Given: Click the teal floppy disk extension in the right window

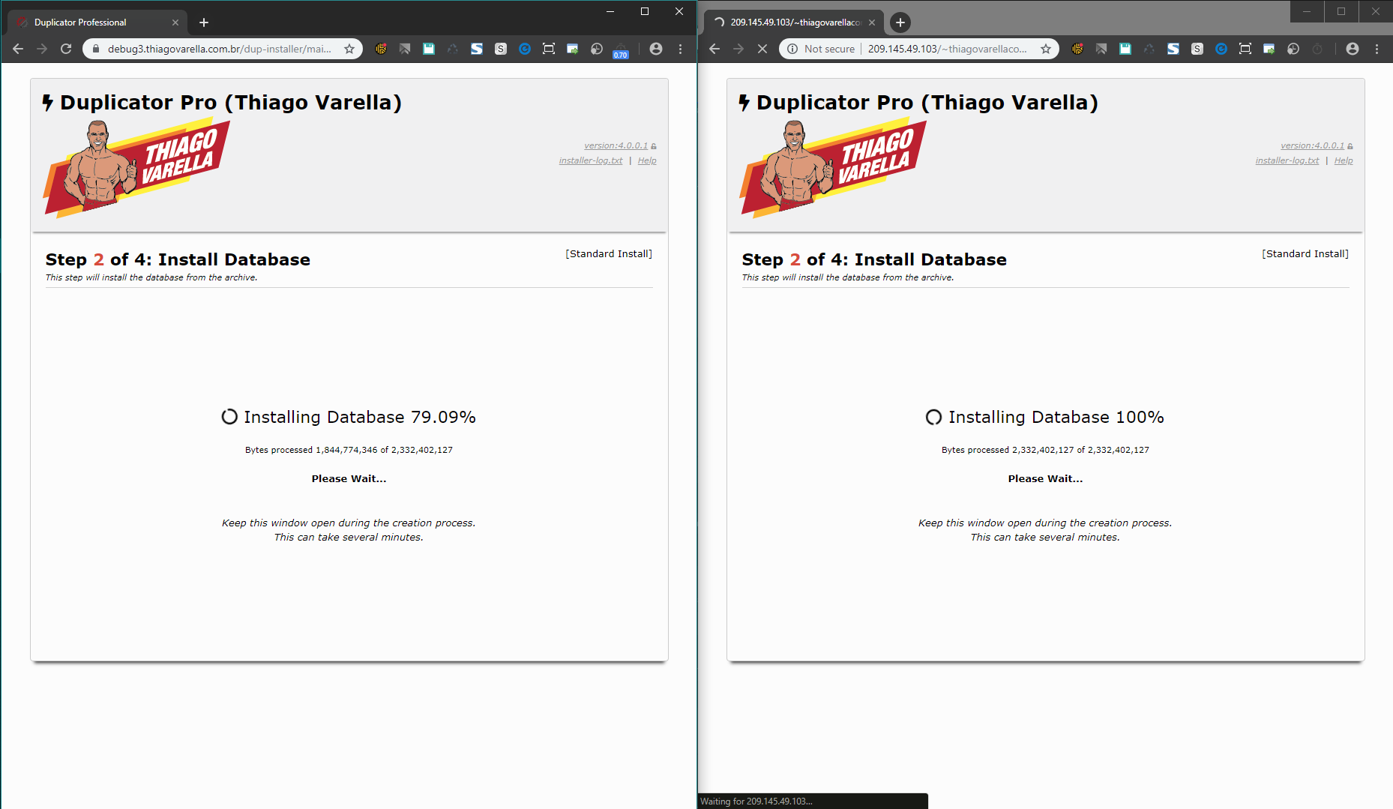Looking at the screenshot, I should point(1125,49).
